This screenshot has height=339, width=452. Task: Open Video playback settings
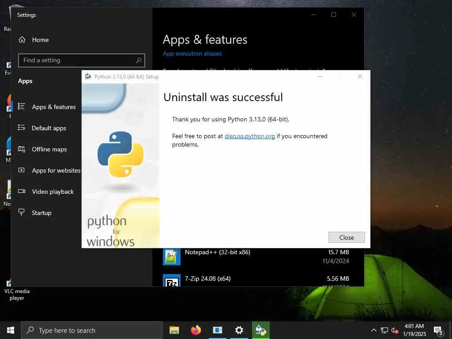[x=53, y=192]
